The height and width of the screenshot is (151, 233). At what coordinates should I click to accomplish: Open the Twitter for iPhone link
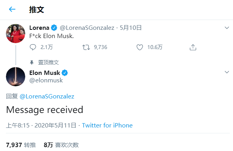pyautogui.click(x=107, y=126)
